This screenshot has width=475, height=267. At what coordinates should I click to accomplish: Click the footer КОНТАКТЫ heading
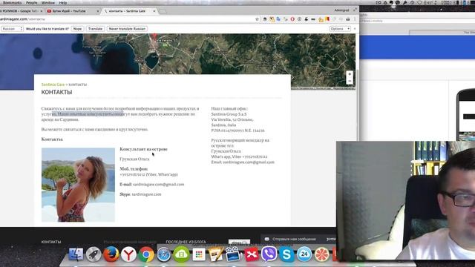(x=51, y=243)
